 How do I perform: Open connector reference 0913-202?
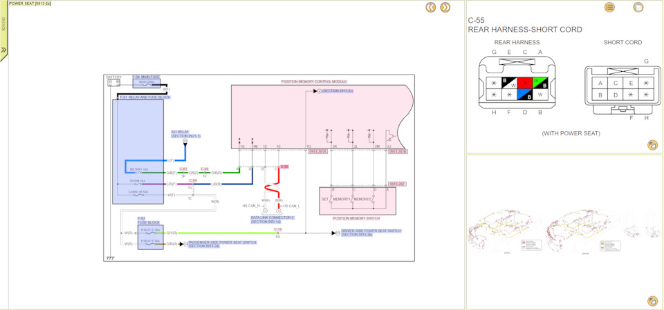click(x=398, y=184)
